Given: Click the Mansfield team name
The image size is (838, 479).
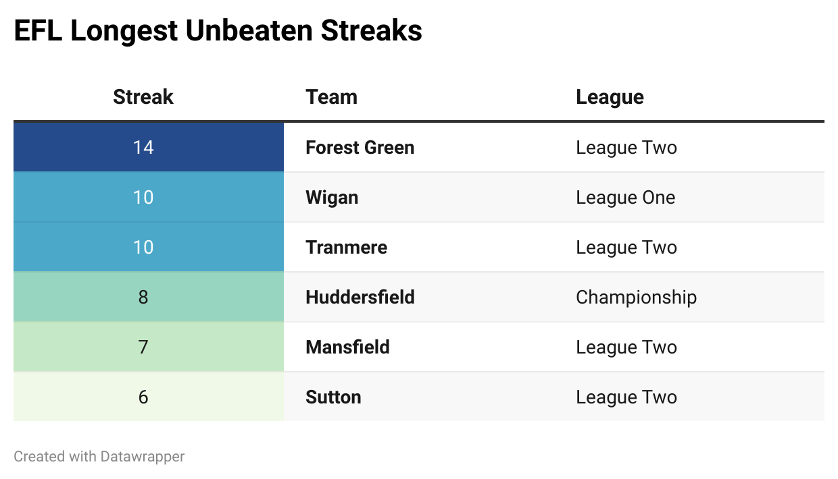Looking at the screenshot, I should [347, 347].
